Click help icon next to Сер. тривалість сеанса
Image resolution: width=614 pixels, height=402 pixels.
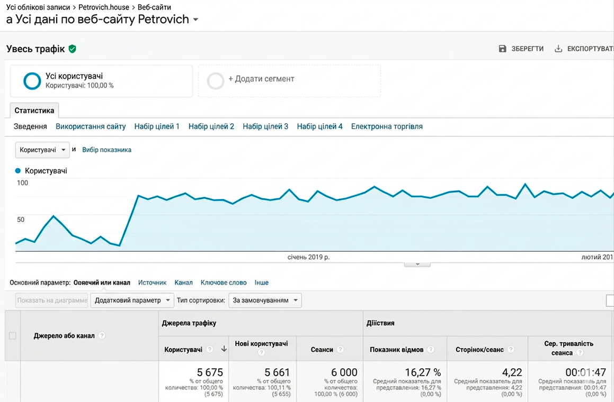point(580,352)
